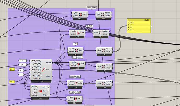Select the DBT period filter component icon
180x106 pixels.
coord(77,50)
